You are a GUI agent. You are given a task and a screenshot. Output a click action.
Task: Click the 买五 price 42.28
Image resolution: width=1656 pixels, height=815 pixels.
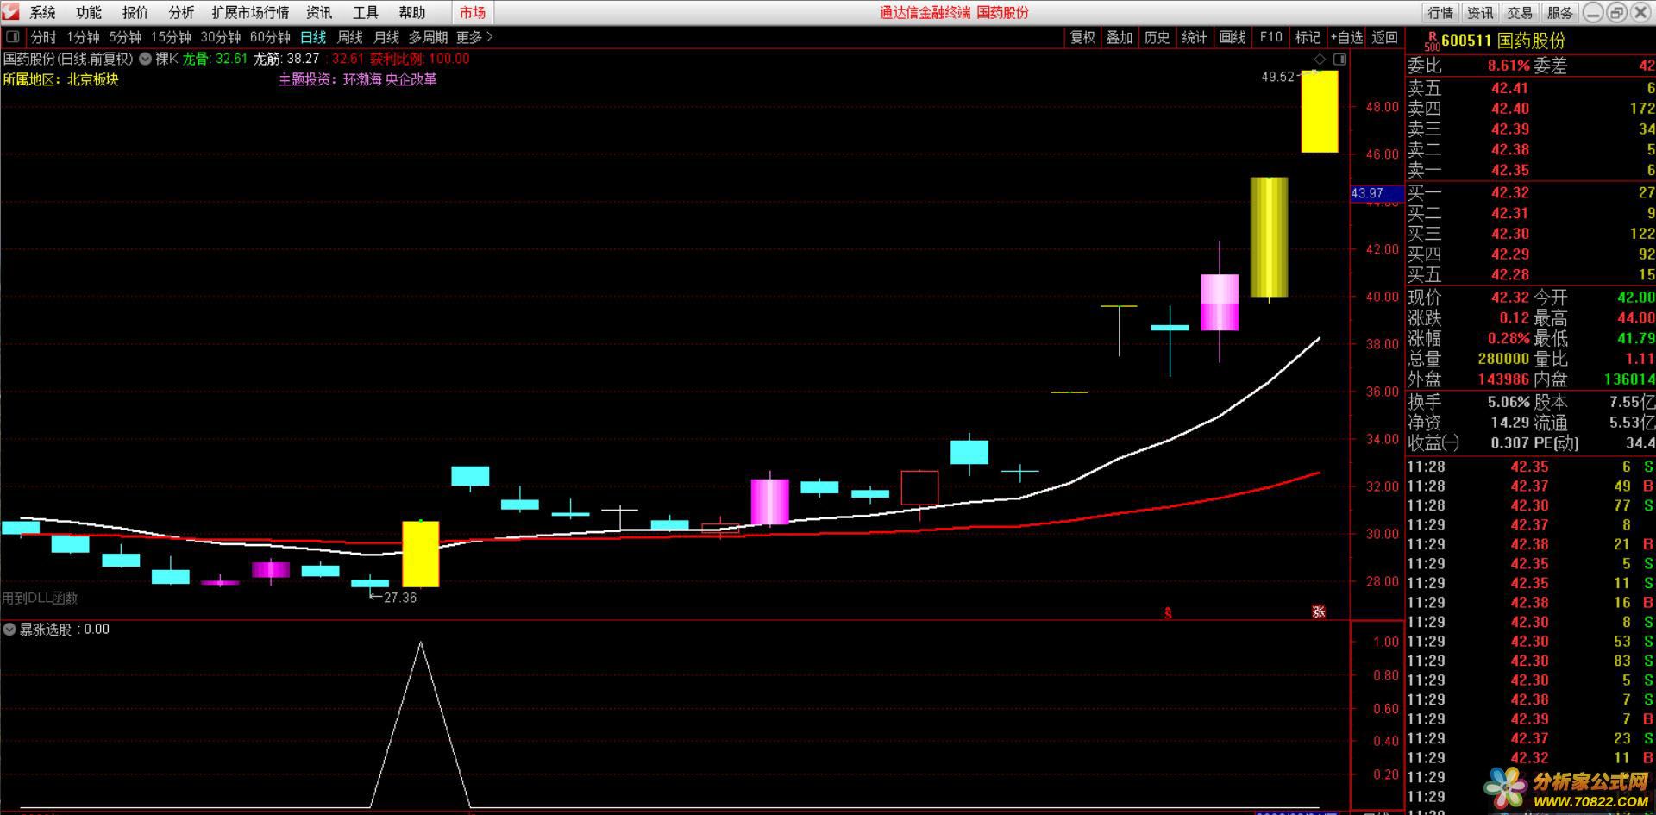coord(1510,274)
